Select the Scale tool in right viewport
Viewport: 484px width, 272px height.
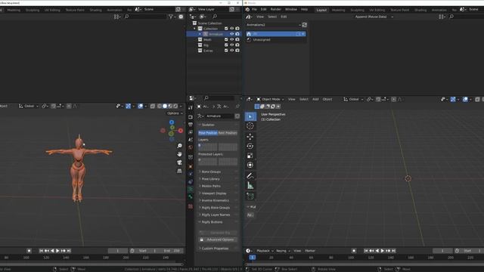tap(250, 156)
